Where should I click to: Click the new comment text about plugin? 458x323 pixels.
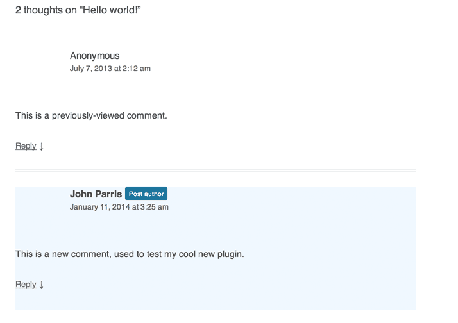[130, 254]
